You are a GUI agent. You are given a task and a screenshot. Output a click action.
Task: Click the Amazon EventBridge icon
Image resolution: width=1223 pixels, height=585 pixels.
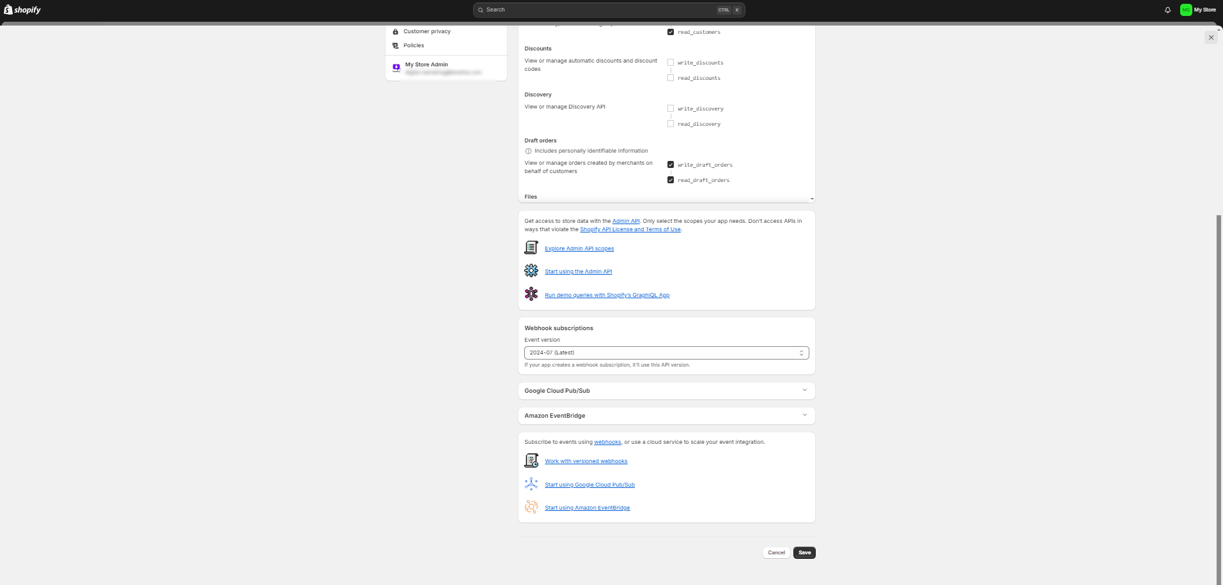click(531, 506)
